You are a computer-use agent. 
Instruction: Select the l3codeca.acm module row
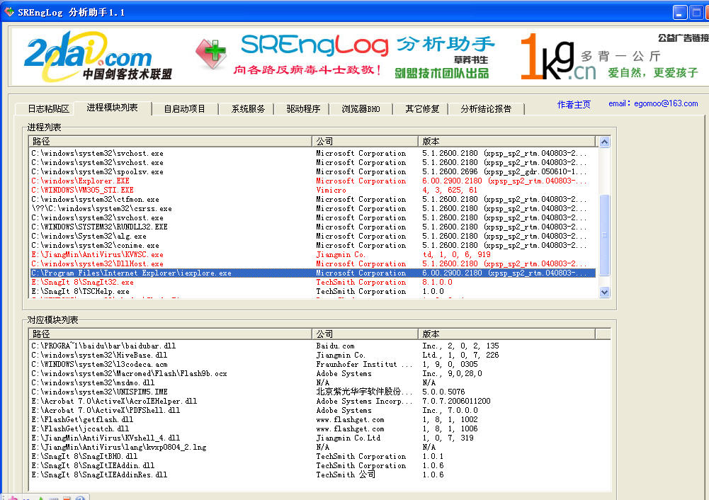[313, 364]
